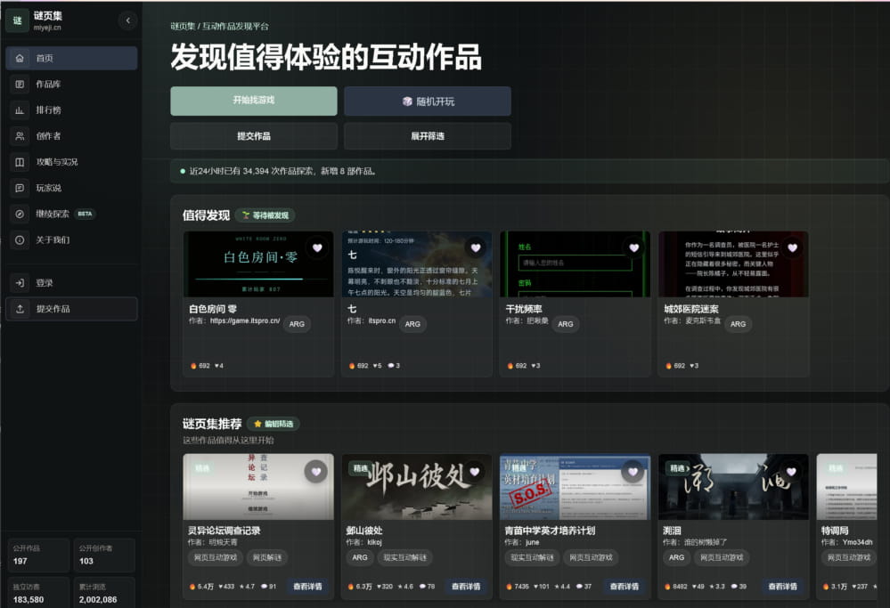Image resolution: width=890 pixels, height=608 pixels.
Task: Click the 继续探索 compass icon
Action: (x=20, y=214)
